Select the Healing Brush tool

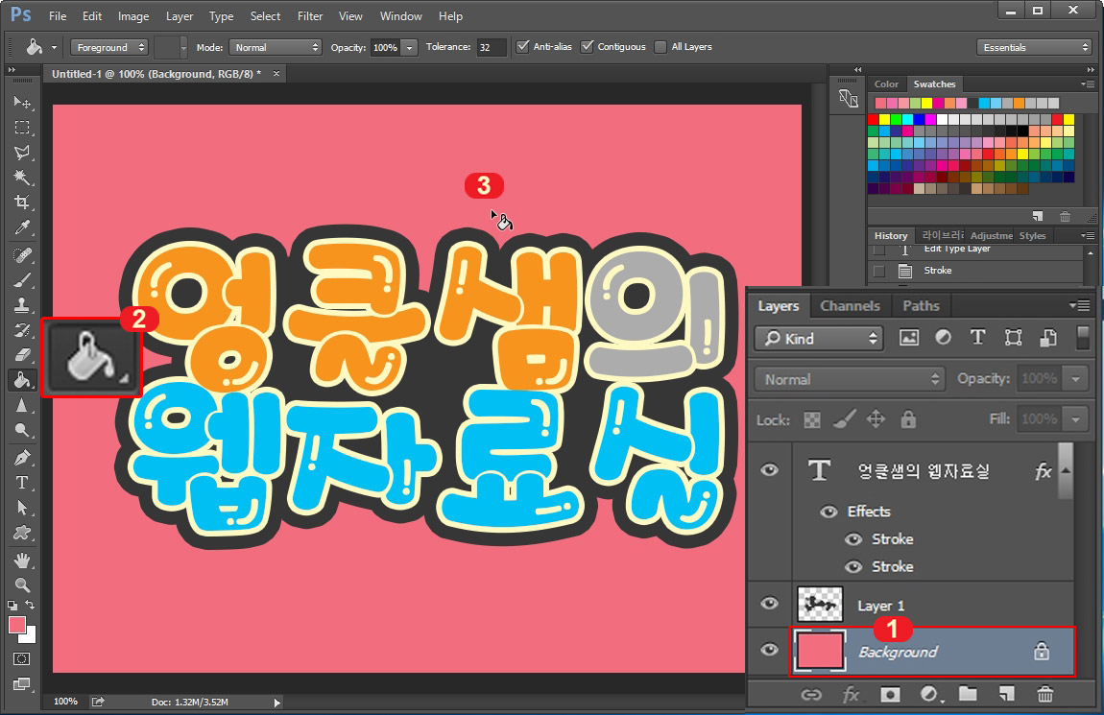(22, 254)
